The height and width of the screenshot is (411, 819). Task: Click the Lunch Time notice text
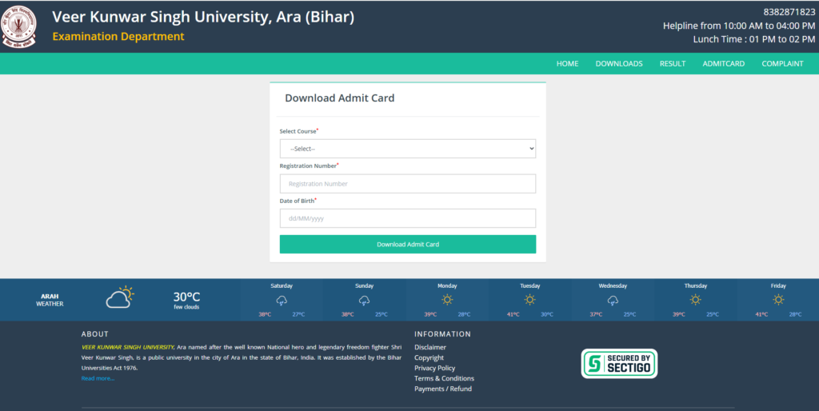coord(753,39)
